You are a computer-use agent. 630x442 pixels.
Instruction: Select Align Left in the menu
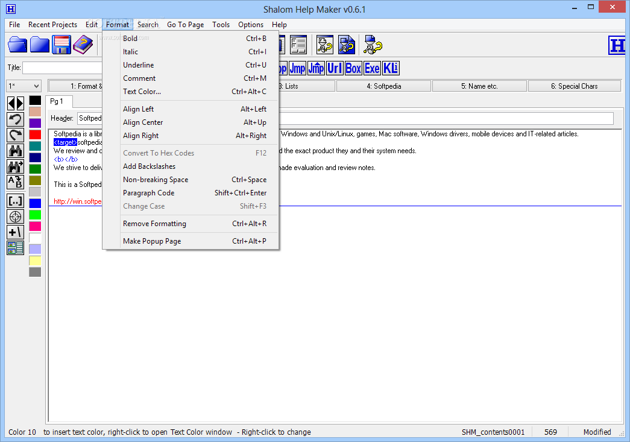pyautogui.click(x=191, y=109)
